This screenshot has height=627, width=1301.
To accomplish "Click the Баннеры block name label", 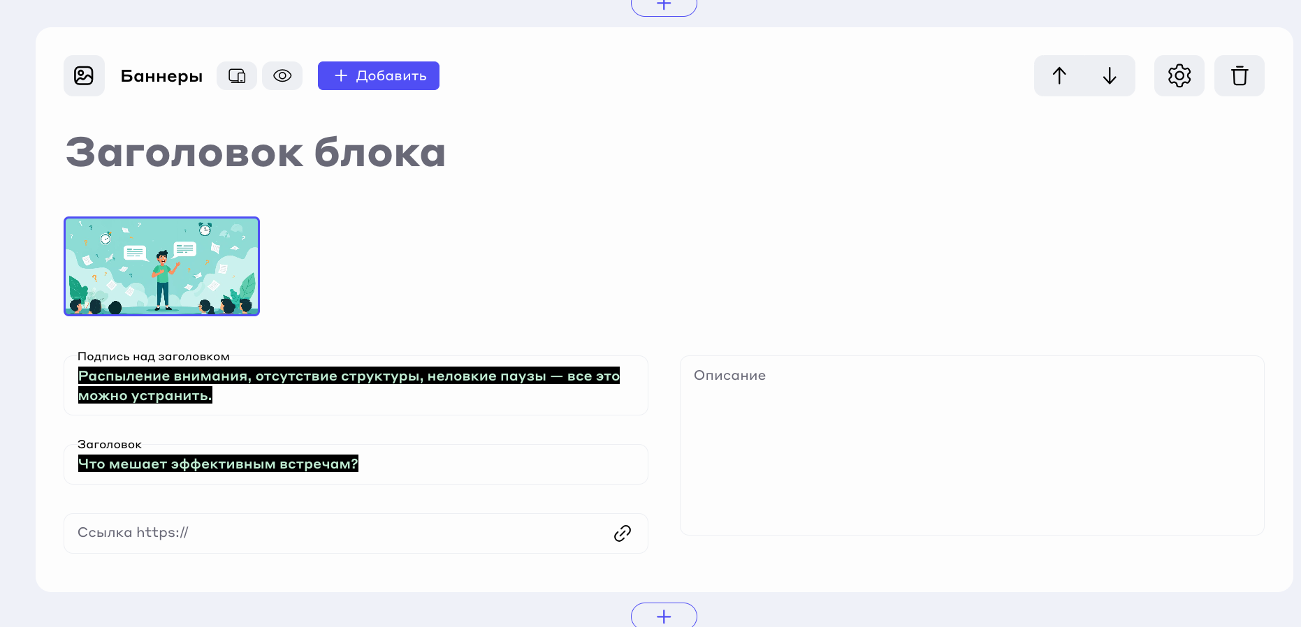I will tap(161, 76).
